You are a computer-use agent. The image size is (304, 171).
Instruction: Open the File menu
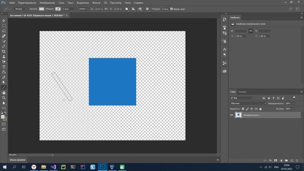pos(12,3)
